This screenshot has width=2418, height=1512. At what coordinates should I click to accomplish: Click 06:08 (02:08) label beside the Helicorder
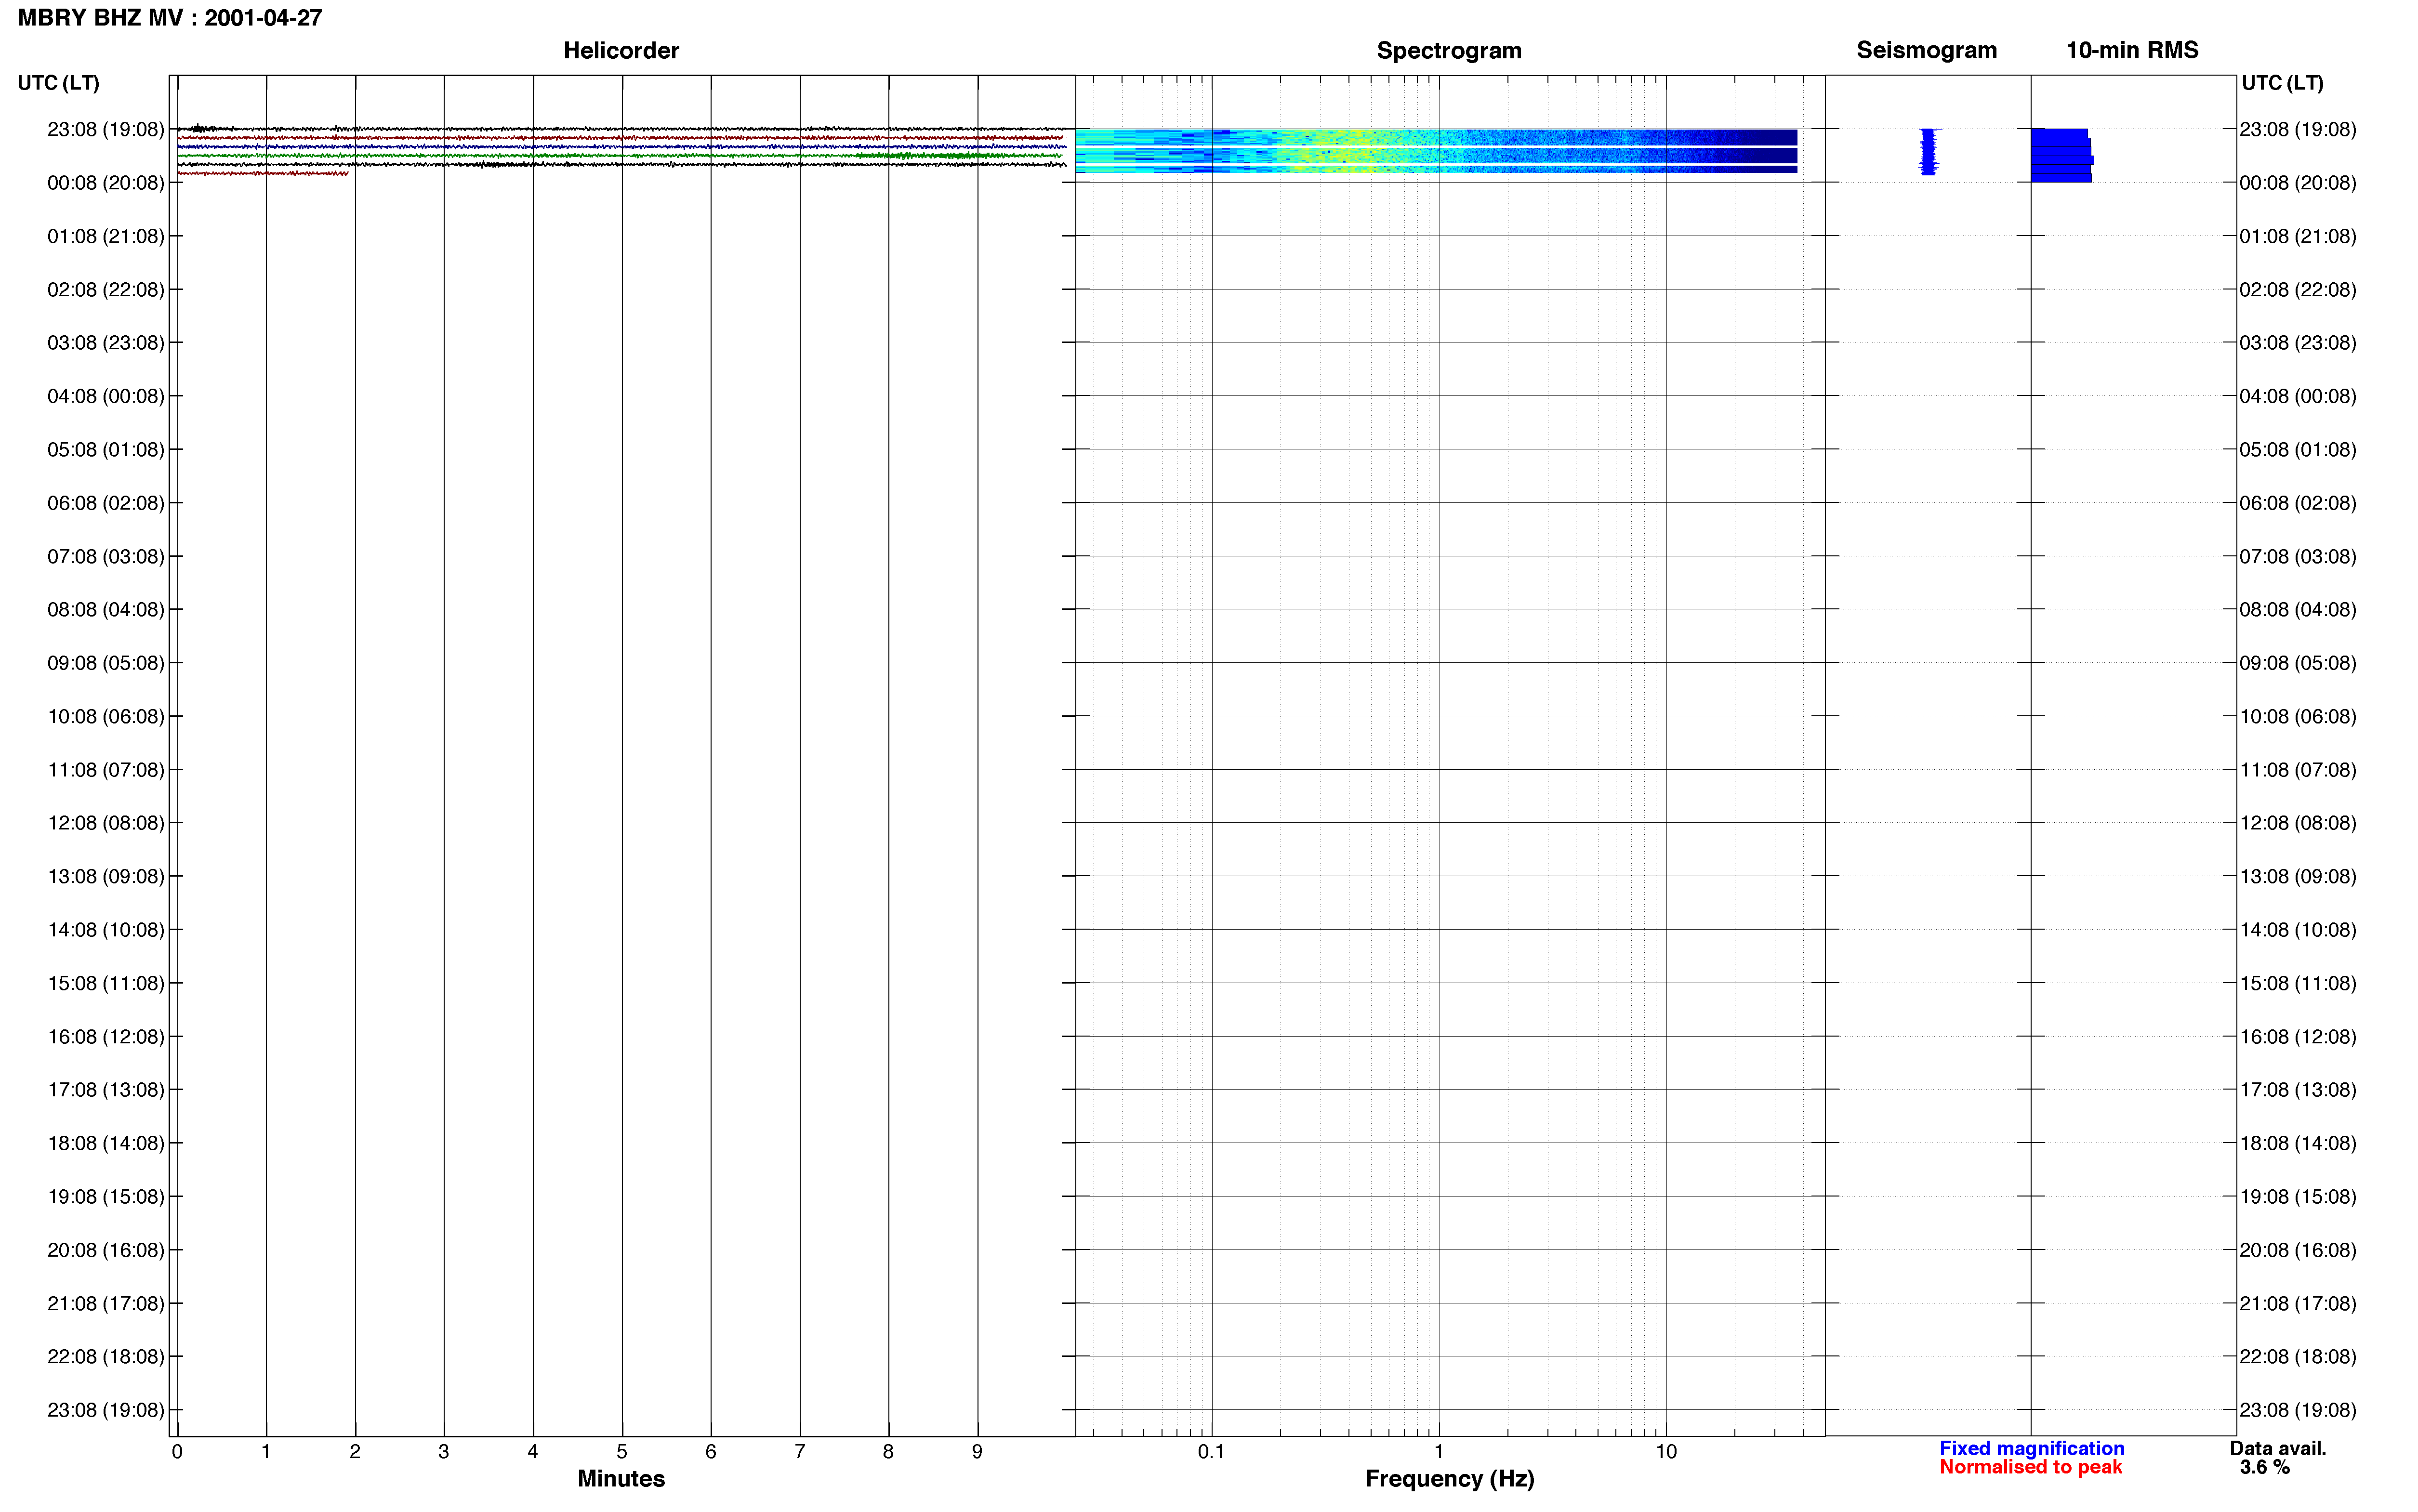pos(106,503)
